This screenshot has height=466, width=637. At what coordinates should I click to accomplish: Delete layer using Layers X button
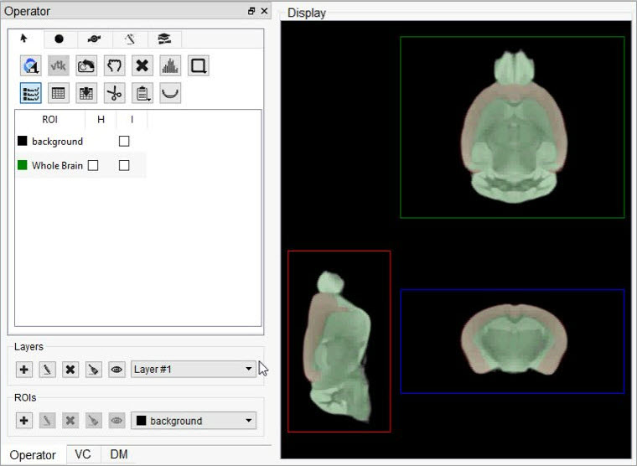tap(71, 370)
